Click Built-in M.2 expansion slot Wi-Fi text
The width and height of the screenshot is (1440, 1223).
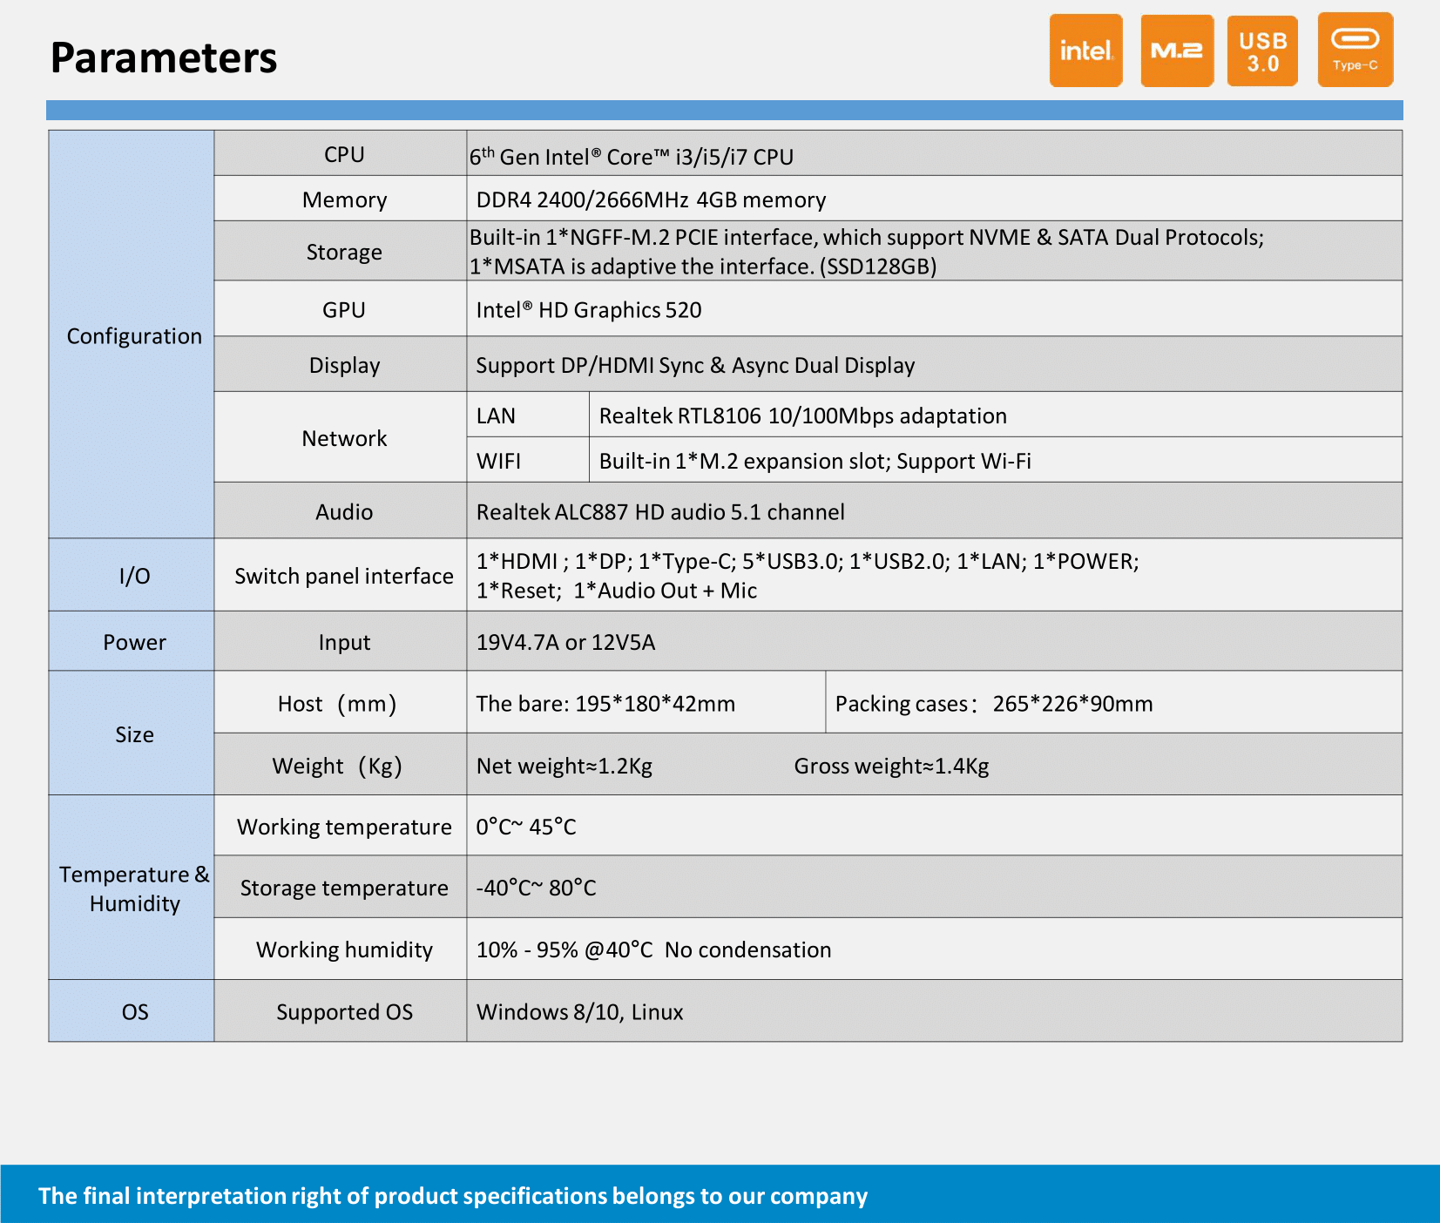pos(815,461)
